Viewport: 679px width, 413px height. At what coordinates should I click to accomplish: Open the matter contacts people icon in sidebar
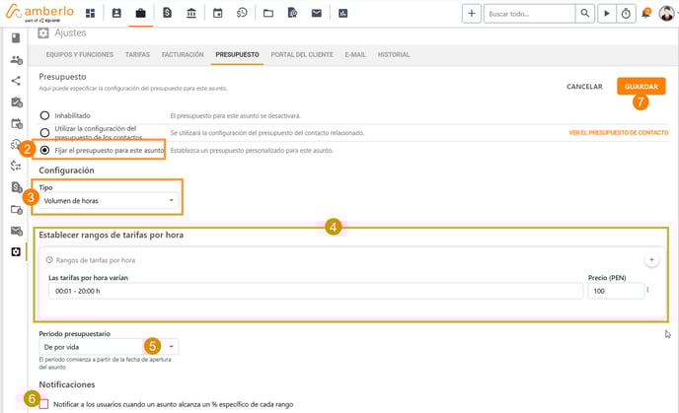click(17, 60)
